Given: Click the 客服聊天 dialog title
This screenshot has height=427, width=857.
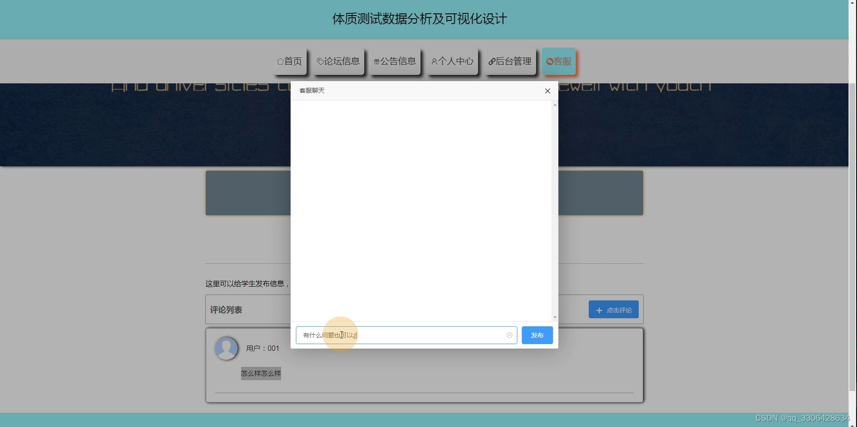Looking at the screenshot, I should (312, 90).
